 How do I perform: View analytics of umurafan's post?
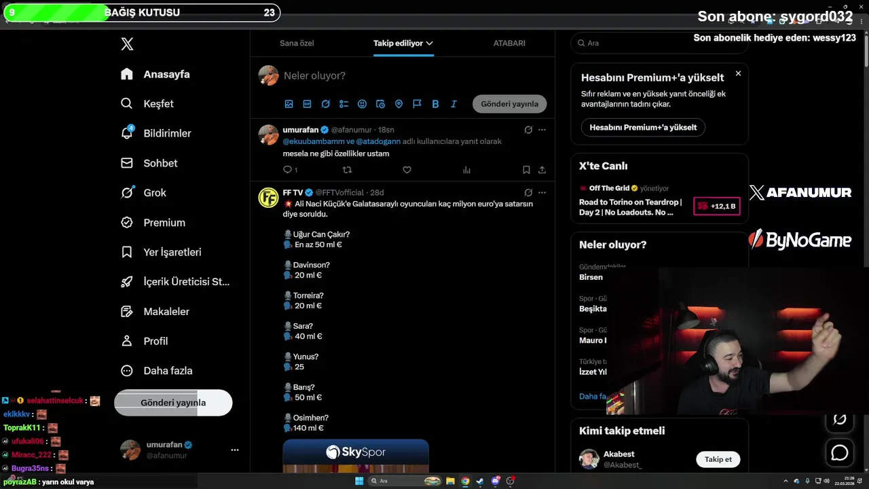(466, 170)
